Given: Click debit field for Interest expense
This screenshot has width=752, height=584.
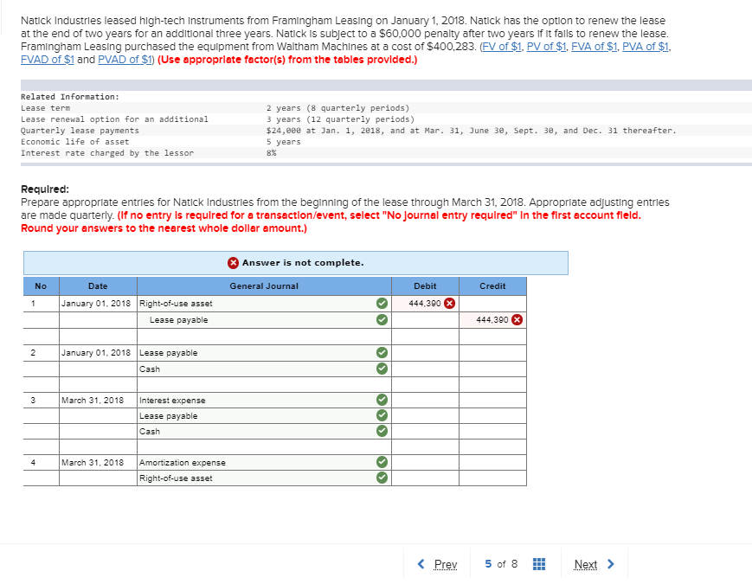Looking at the screenshot, I should [425, 400].
